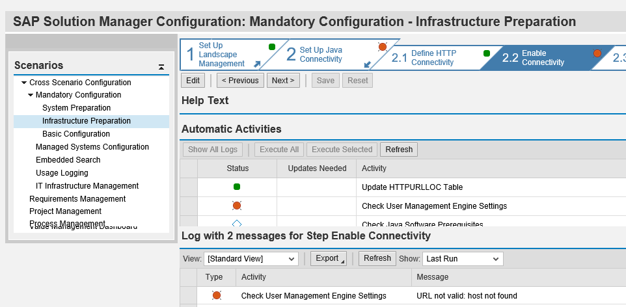Screen dimensions: 626x307
Task: Collapse Cross Scenario Configuration node
Action: pyautogui.click(x=24, y=83)
